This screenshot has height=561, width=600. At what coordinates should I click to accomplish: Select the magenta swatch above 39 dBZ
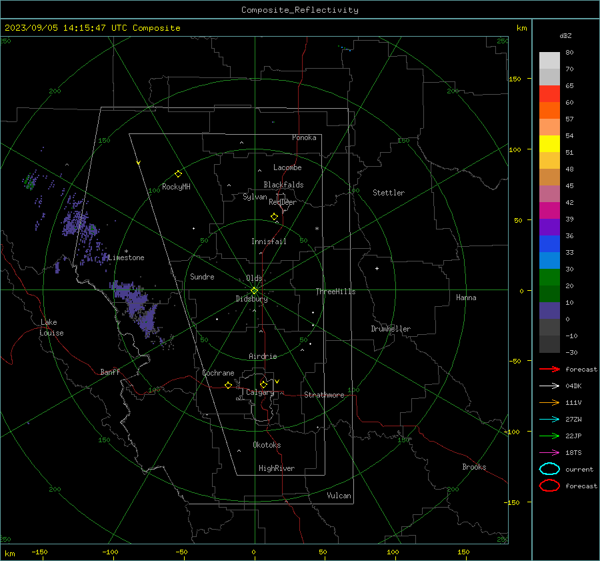[549, 210]
